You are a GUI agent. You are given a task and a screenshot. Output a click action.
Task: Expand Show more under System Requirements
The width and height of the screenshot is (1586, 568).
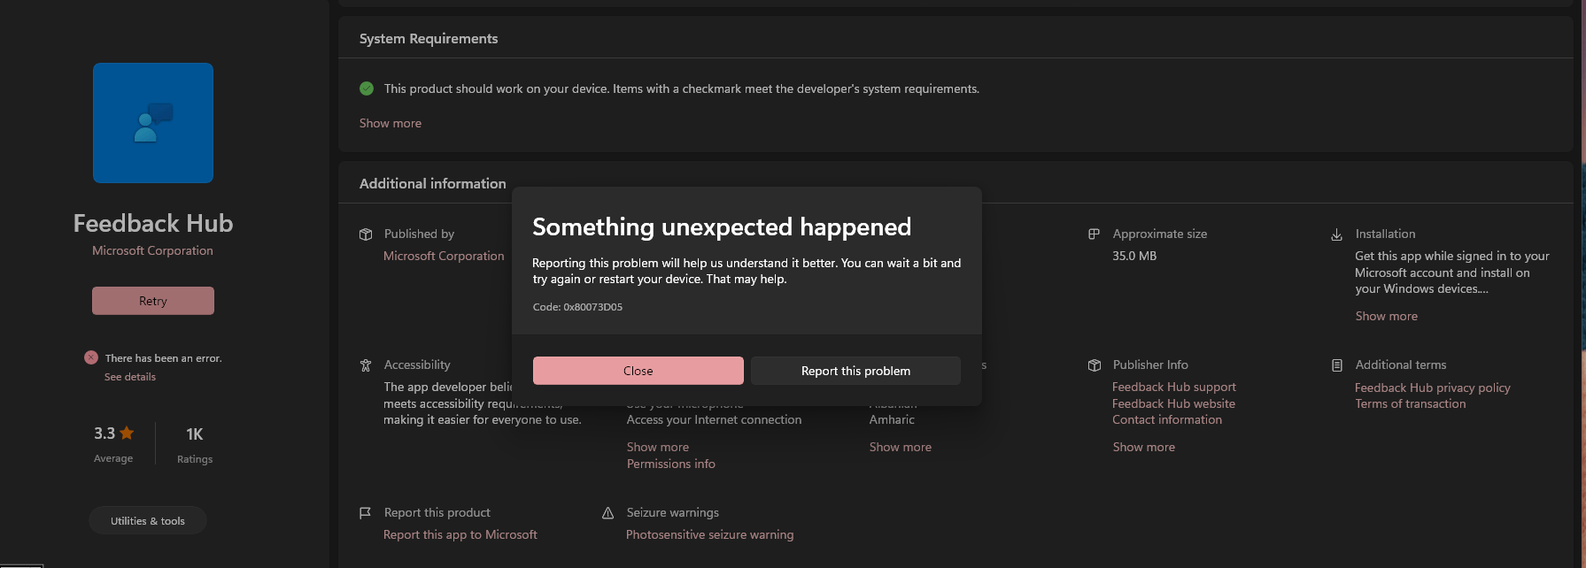click(x=391, y=123)
